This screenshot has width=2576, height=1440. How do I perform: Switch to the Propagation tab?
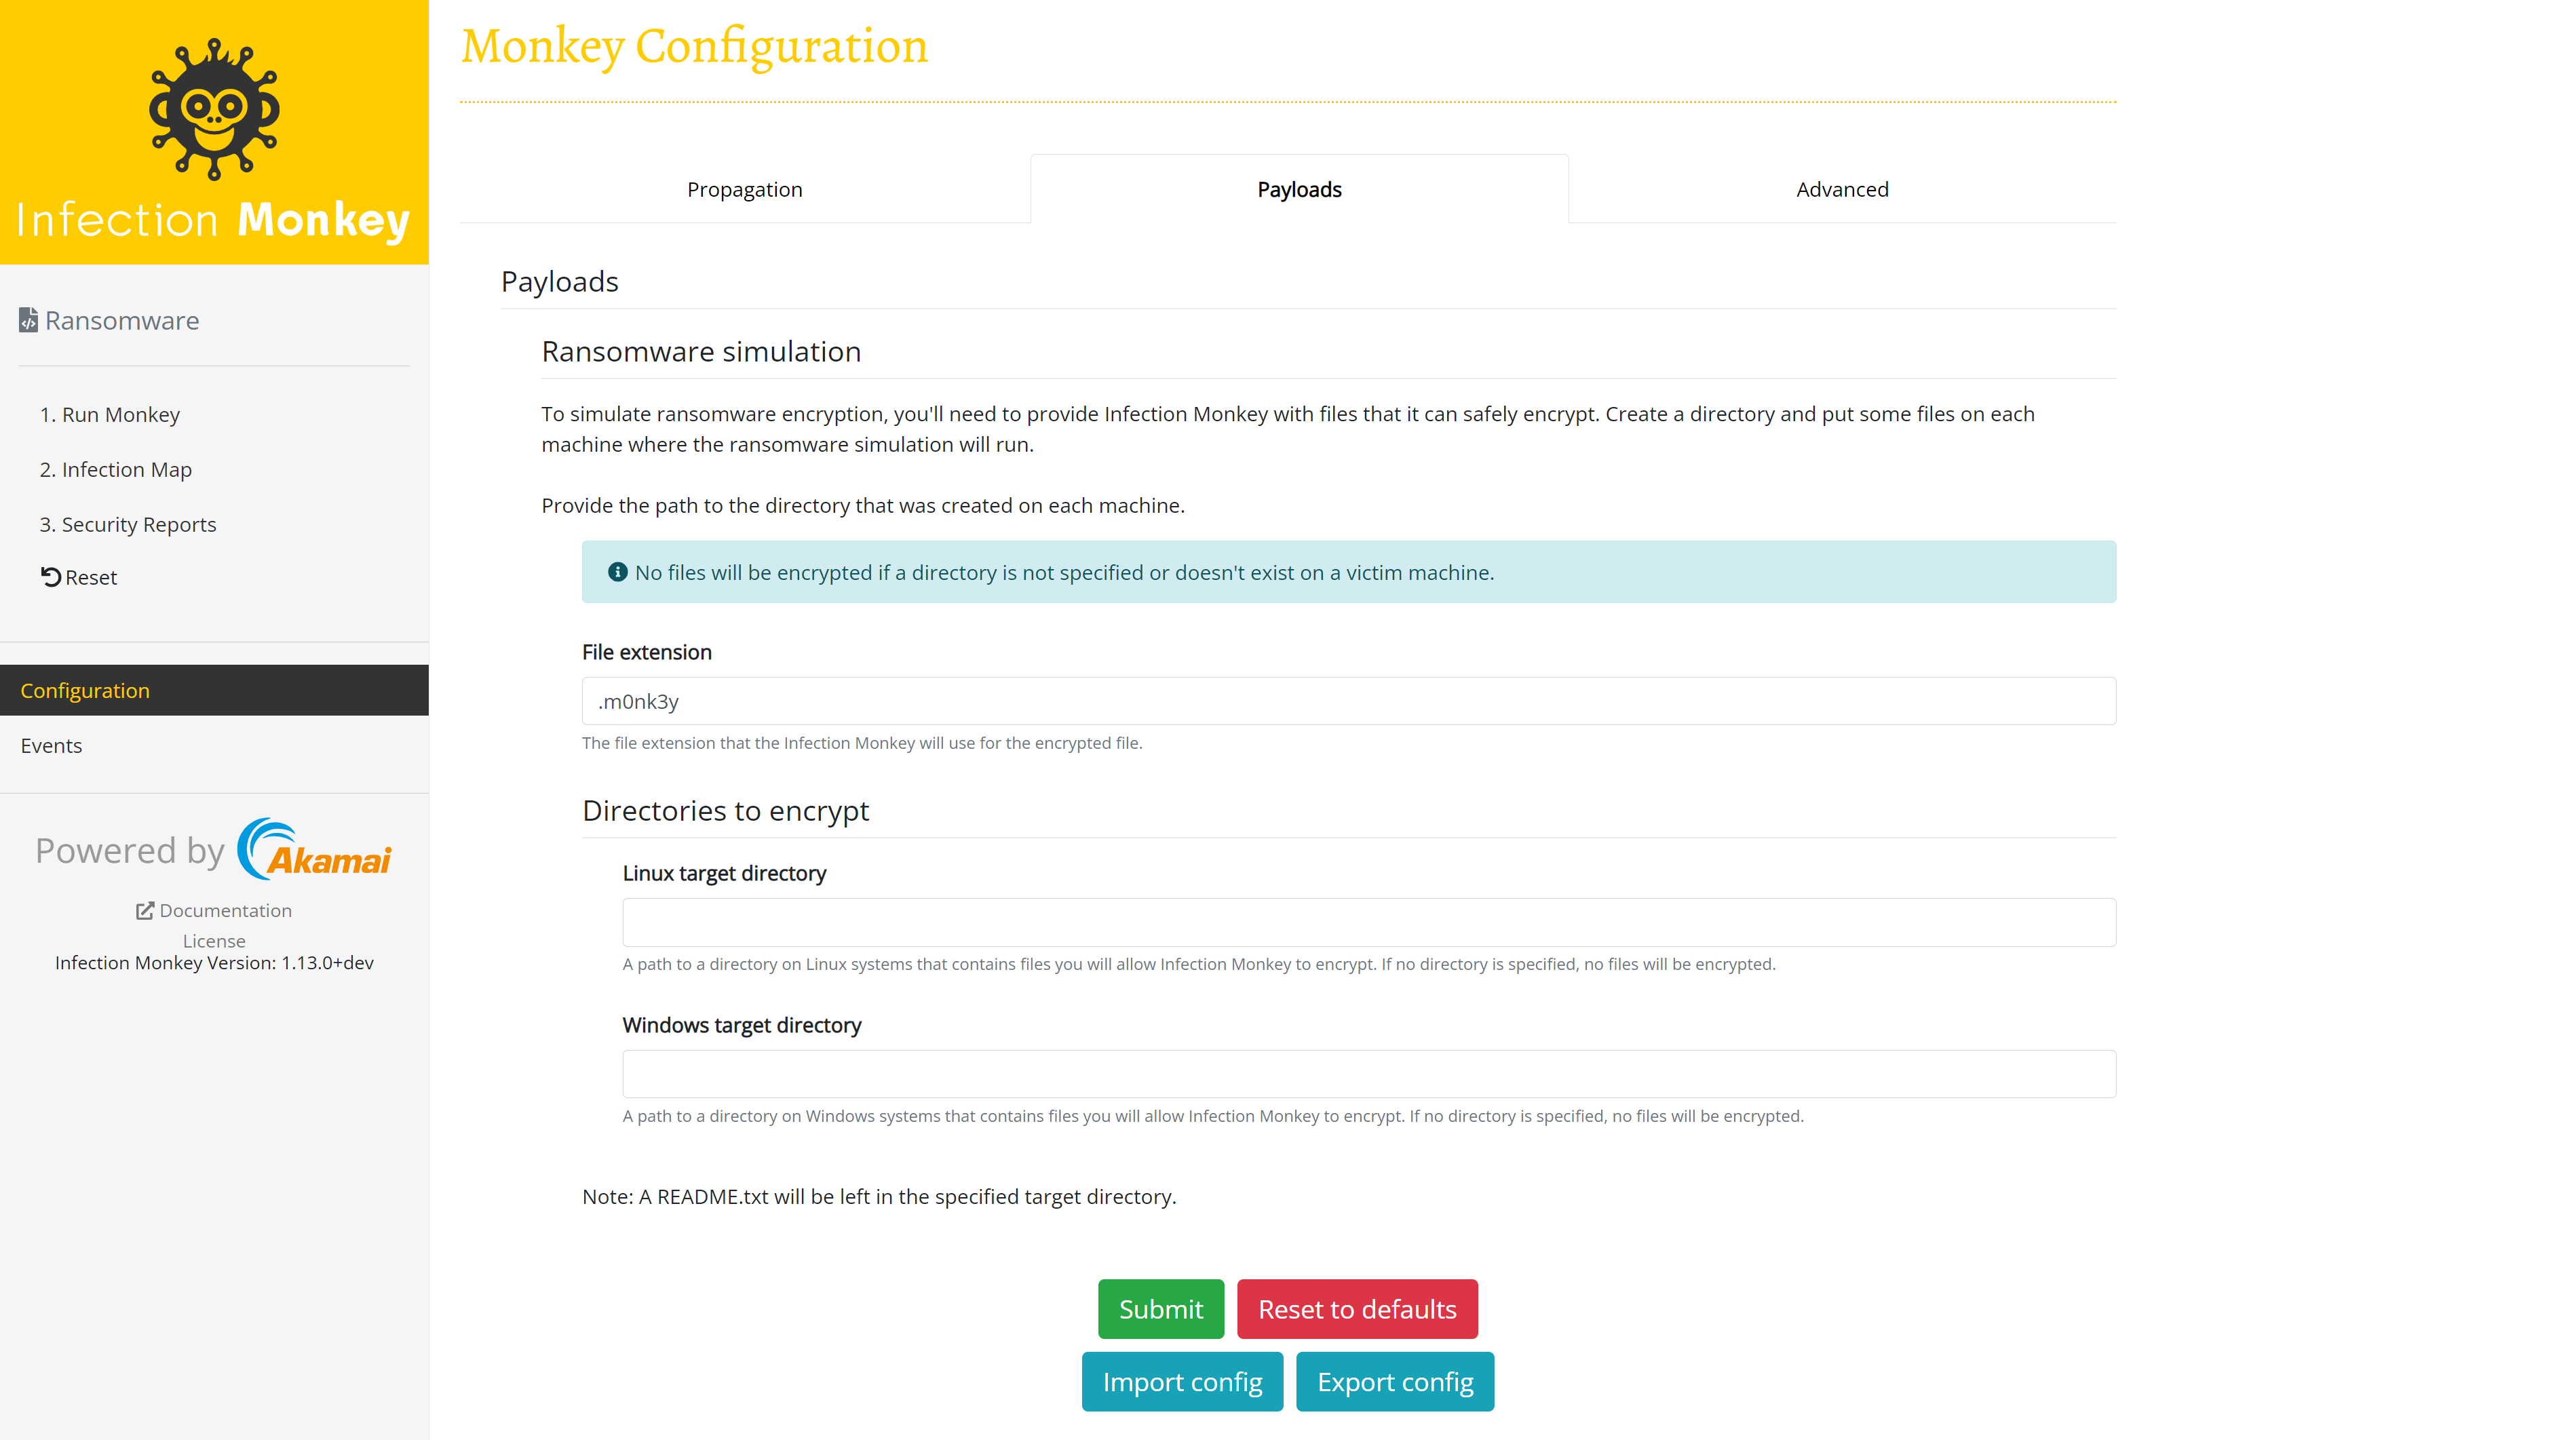[744, 189]
